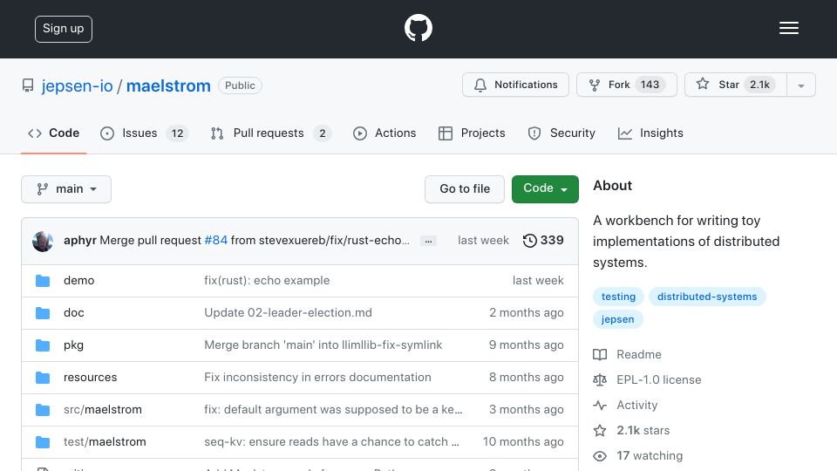
Task: Open the pkg folder
Action: (x=73, y=345)
